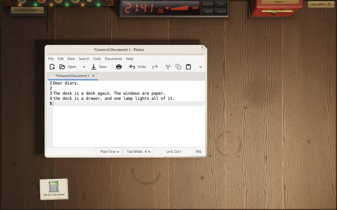The height and width of the screenshot is (210, 337).
Task: Create a new document with toolbar icon
Action: [52, 67]
